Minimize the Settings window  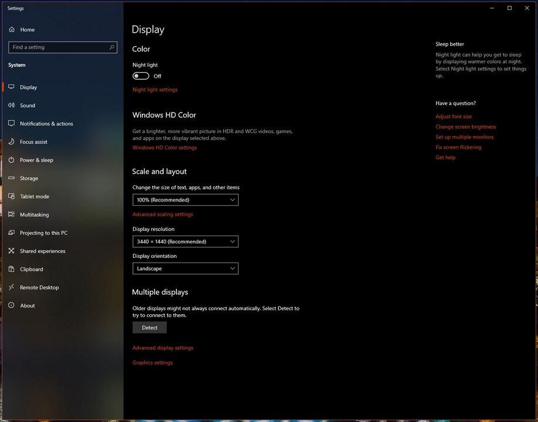click(x=492, y=8)
